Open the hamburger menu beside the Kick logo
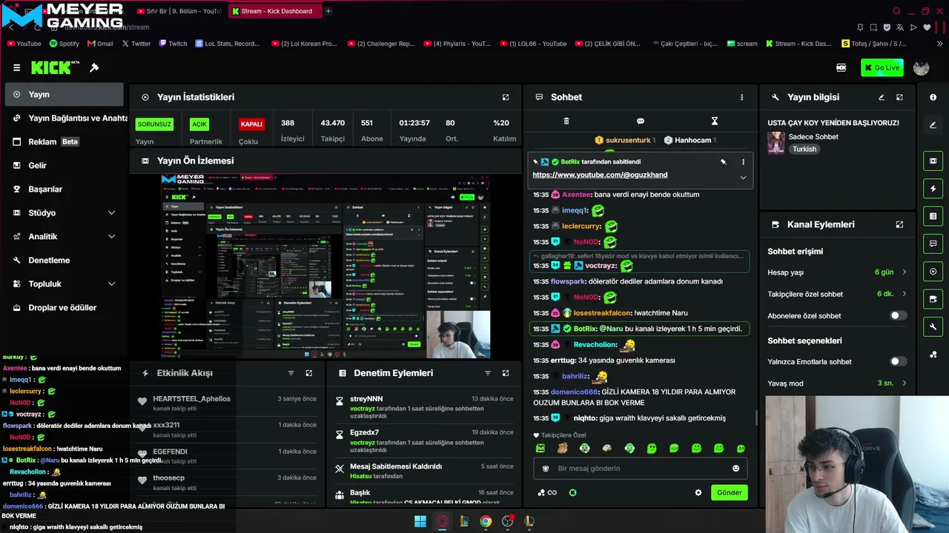 tap(16, 67)
